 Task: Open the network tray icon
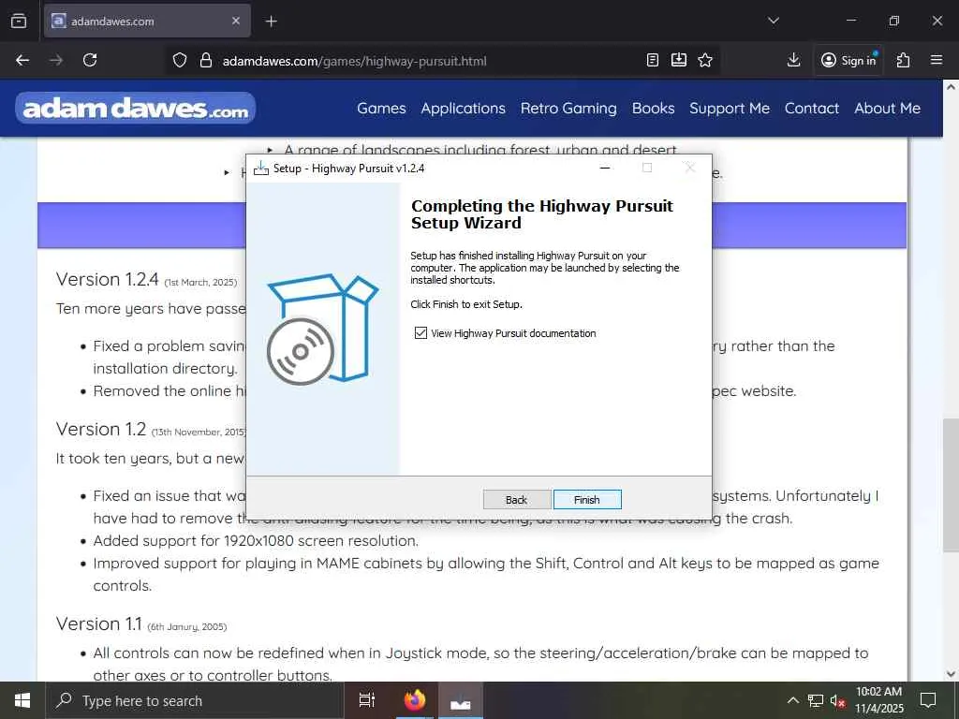(816, 700)
